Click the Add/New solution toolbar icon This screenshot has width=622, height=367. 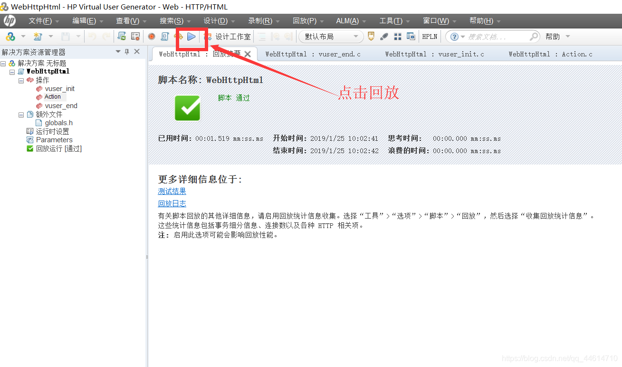[x=10, y=37]
